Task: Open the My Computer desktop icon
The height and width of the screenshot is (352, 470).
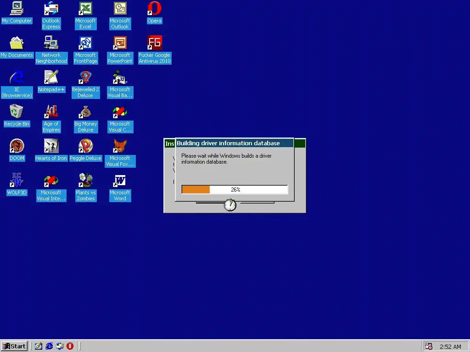Action: [x=17, y=12]
